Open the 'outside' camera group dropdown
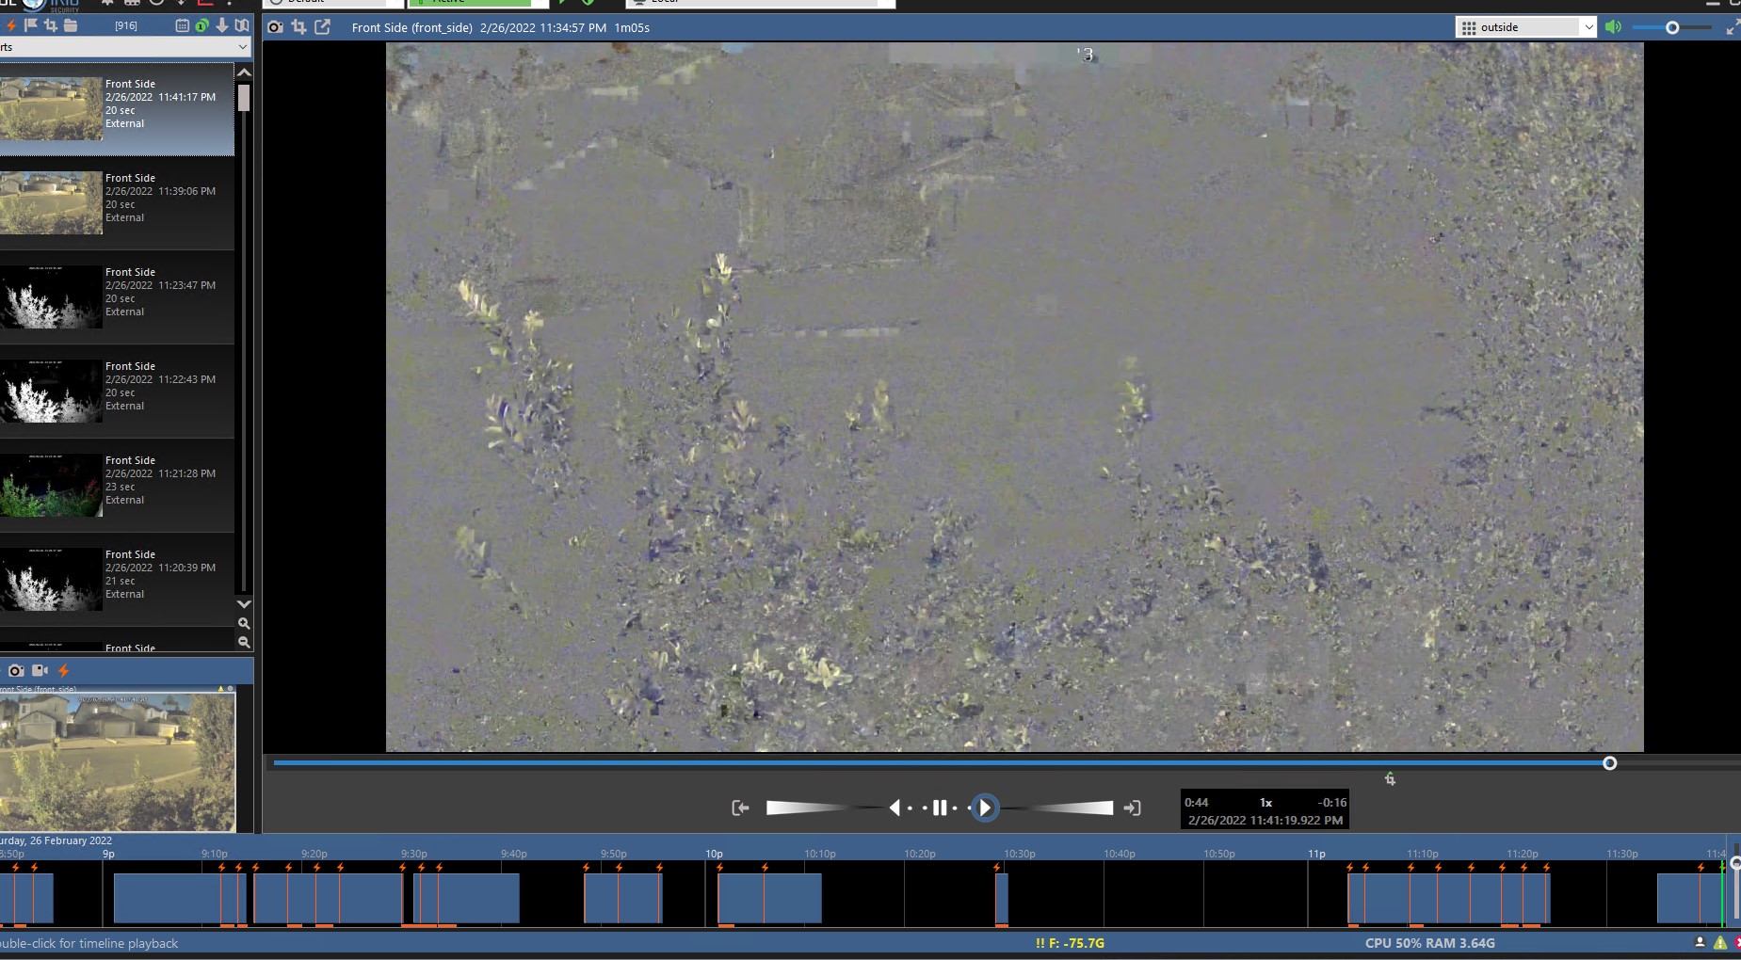The width and height of the screenshot is (1741, 960). (1526, 27)
